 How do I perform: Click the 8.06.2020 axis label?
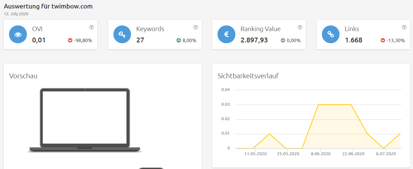(321, 154)
